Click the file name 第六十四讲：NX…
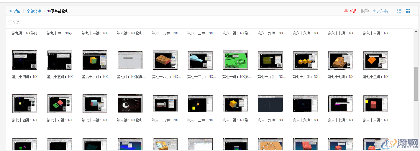This screenshot has width=420, height=151. 26,77
